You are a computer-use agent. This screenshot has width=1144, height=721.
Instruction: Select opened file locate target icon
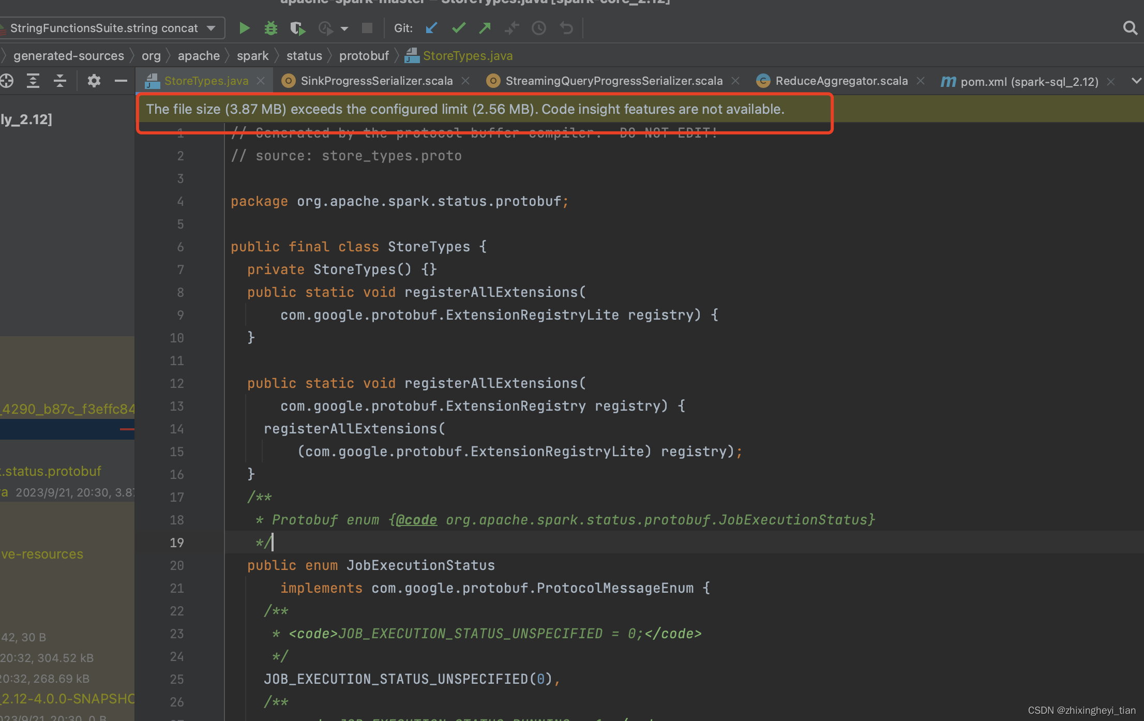click(x=7, y=81)
